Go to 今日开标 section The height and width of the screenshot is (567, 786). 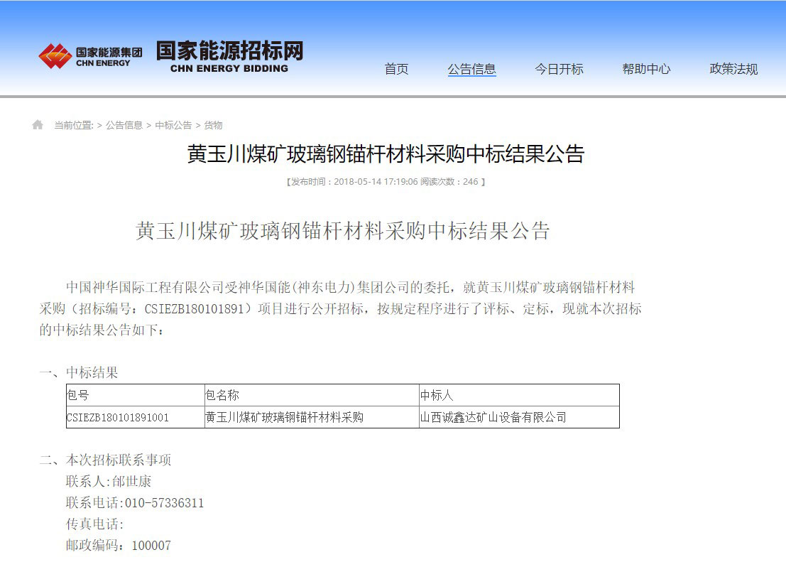coord(559,69)
